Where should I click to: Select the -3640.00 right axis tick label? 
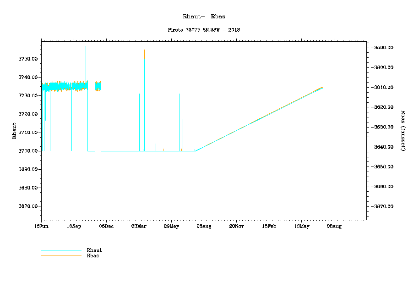pyautogui.click(x=384, y=147)
